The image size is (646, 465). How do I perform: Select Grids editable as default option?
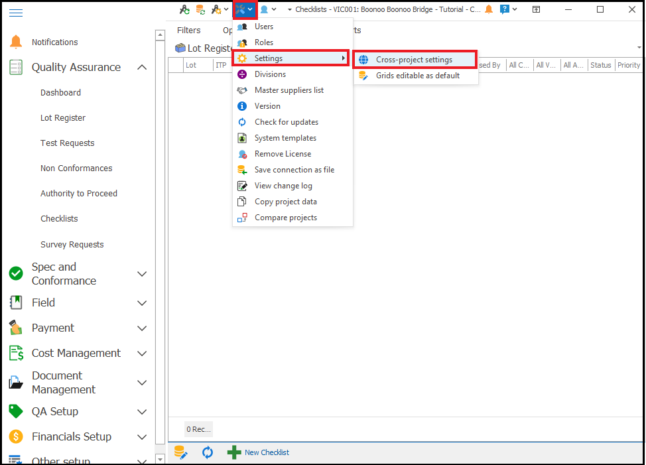click(x=417, y=76)
